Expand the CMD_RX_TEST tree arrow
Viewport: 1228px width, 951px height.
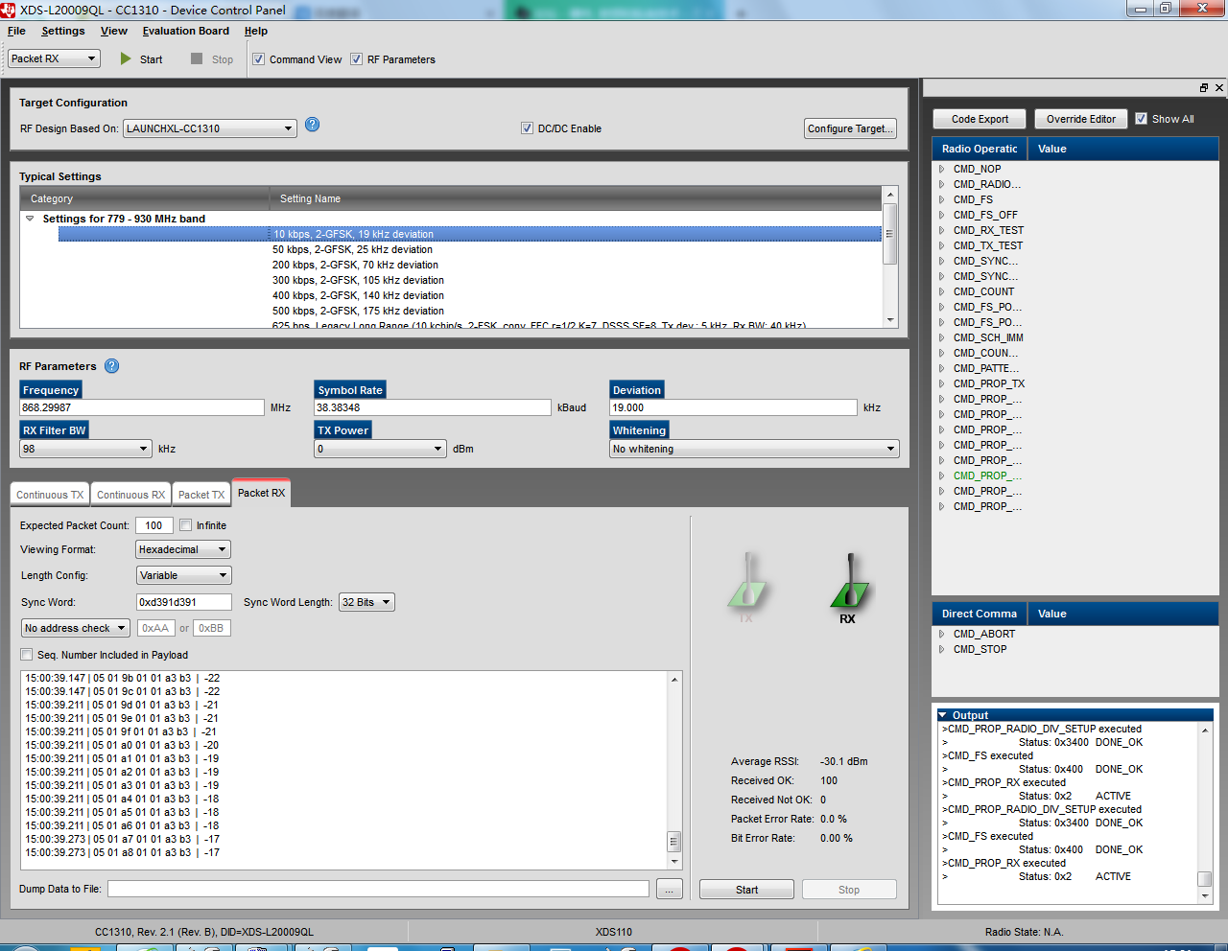click(x=942, y=230)
